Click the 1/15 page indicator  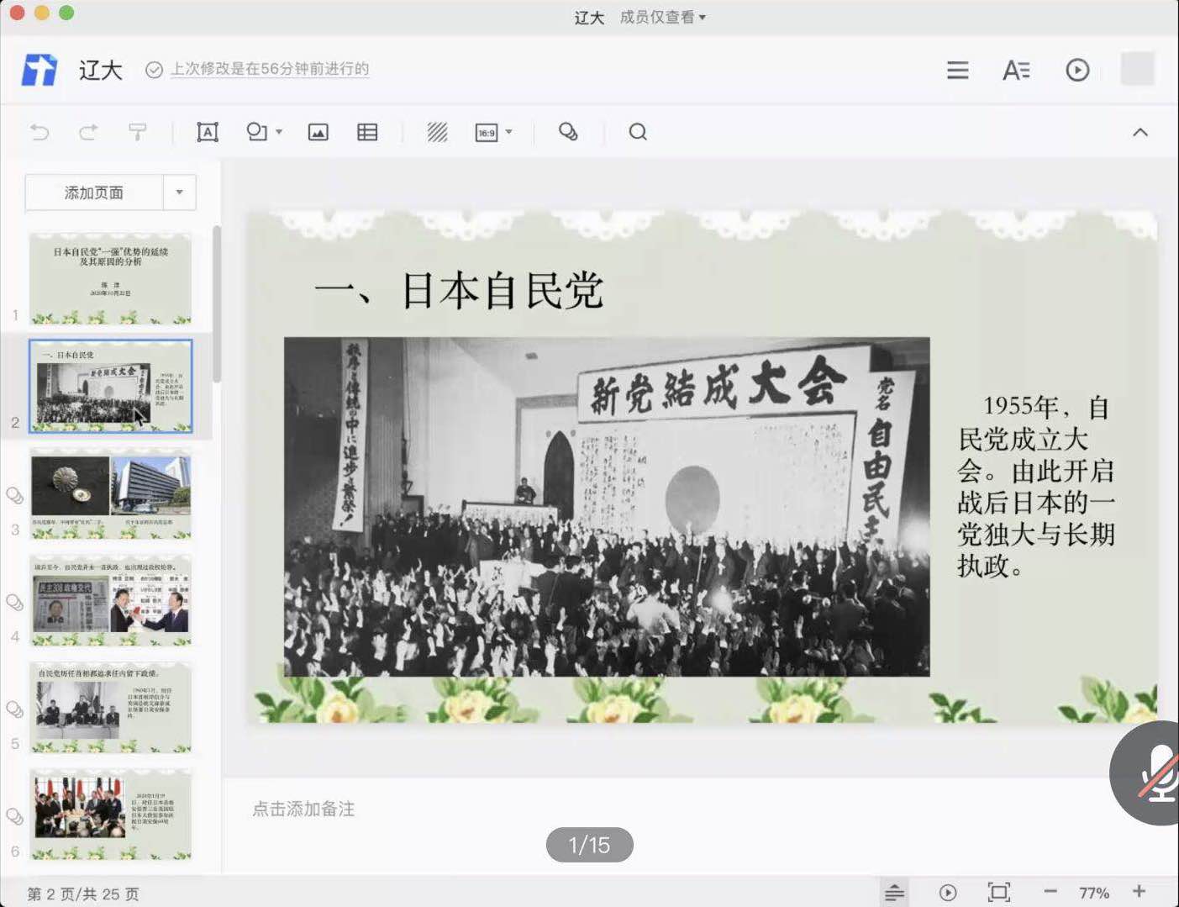[589, 845]
